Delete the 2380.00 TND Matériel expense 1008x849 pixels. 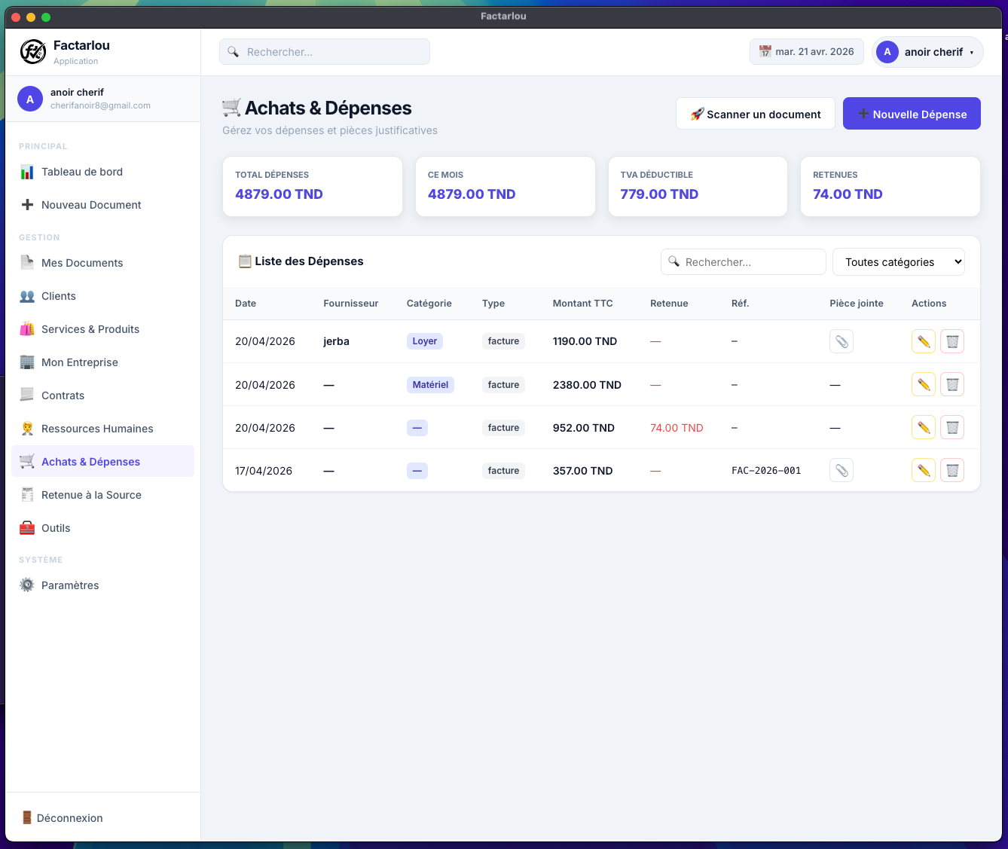[x=952, y=385]
